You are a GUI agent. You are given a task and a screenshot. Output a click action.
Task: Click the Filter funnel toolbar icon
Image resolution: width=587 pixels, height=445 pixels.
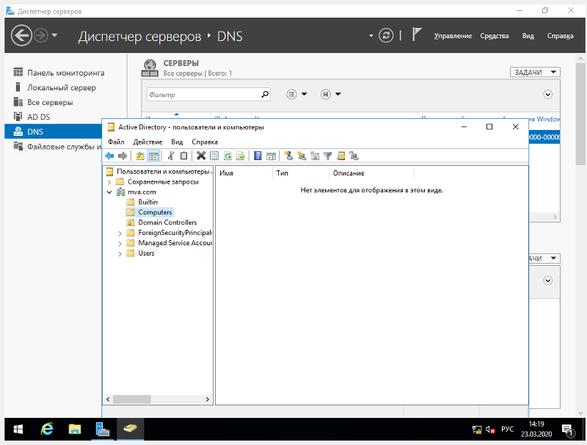click(x=327, y=156)
